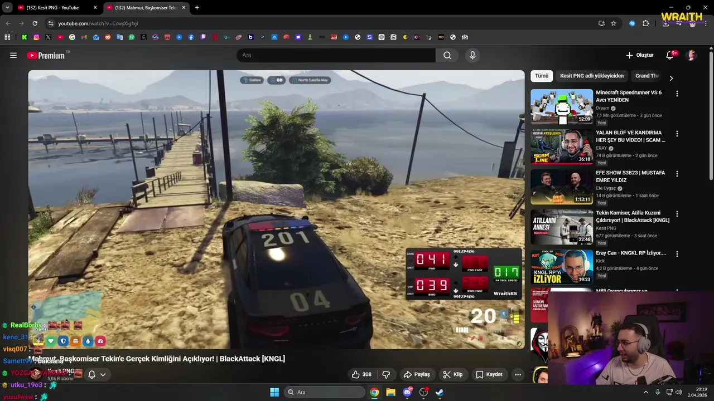The height and width of the screenshot is (401, 714).
Task: Bookmark this page with the star icon
Action: (614, 23)
